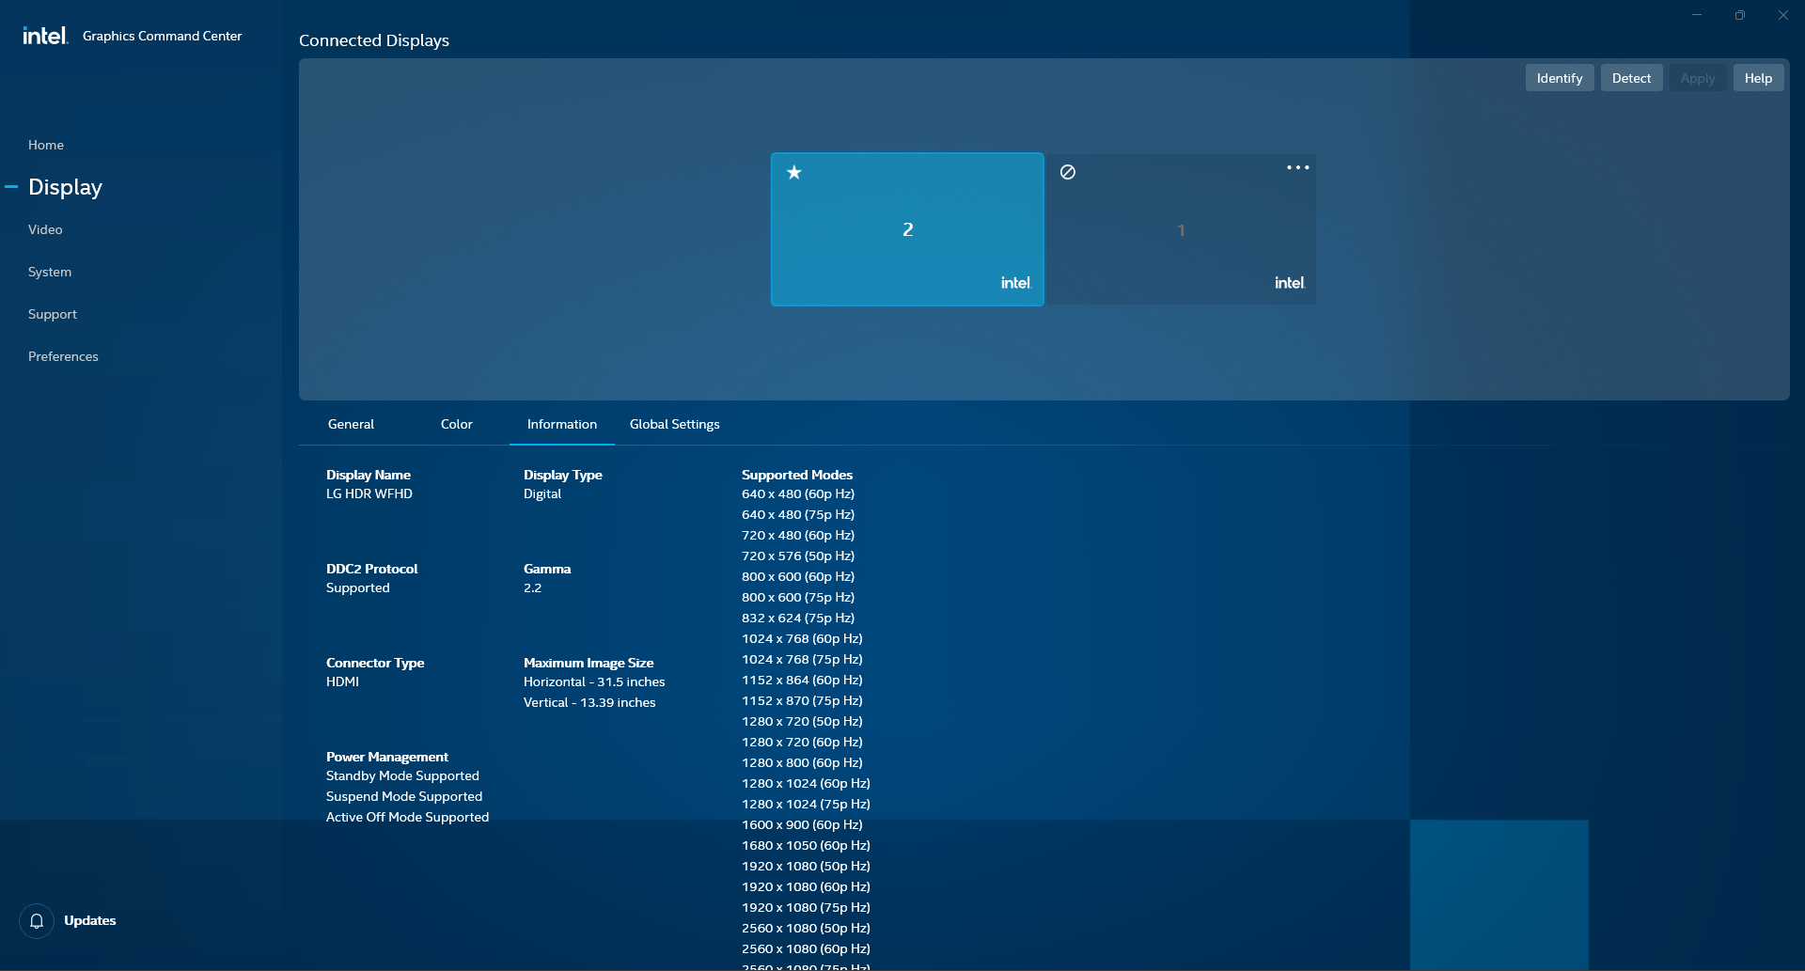Click Standby Mode Supported text
The height and width of the screenshot is (971, 1805).
[x=402, y=775]
